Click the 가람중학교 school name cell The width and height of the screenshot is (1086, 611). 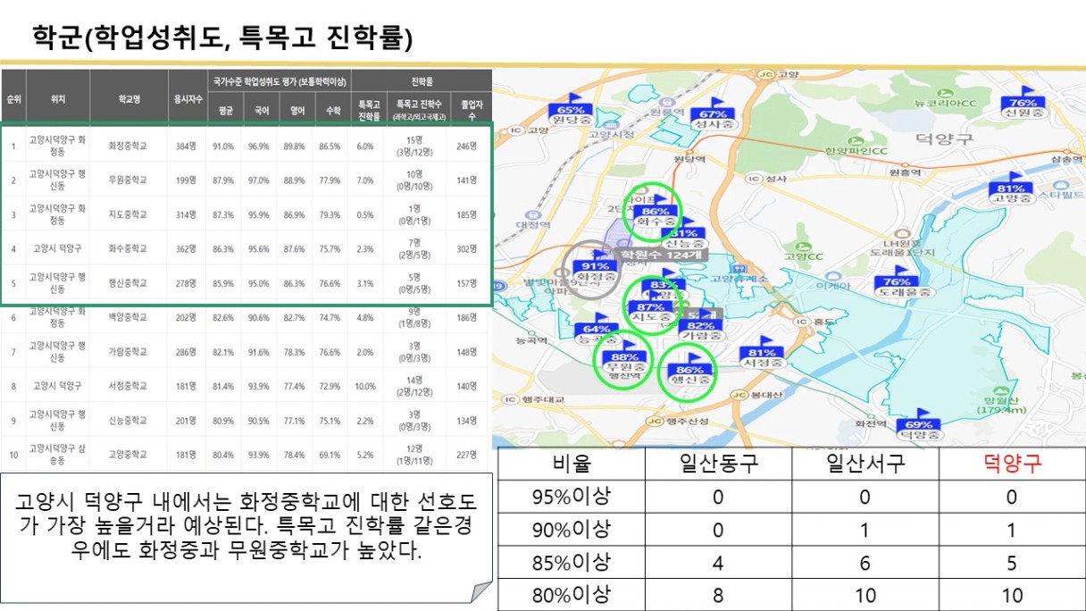(129, 352)
